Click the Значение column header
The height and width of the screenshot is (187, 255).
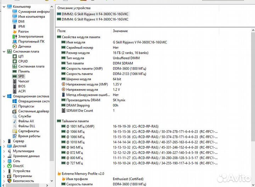[165, 31]
